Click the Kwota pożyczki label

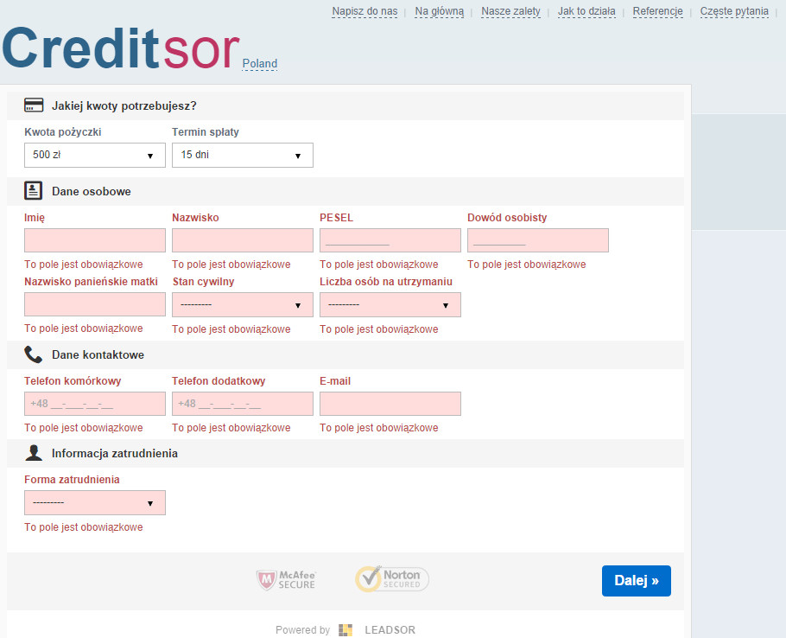tap(63, 132)
